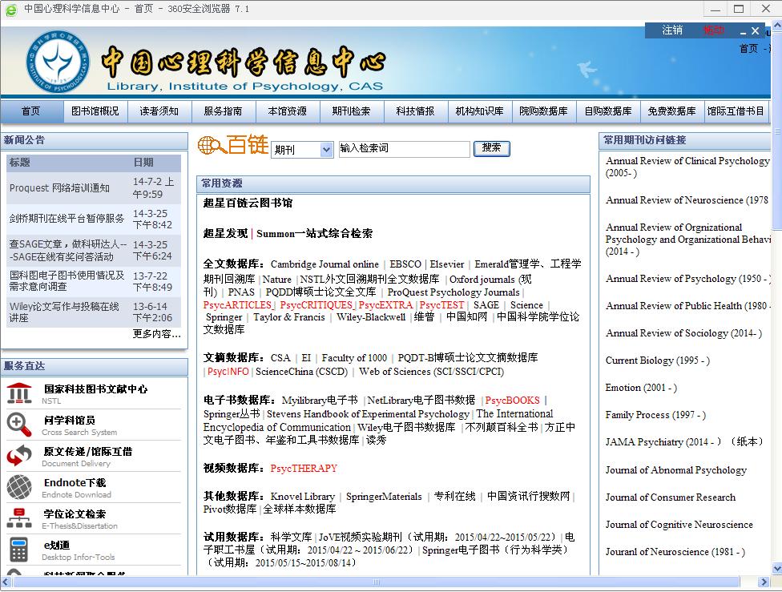Open the 期刊 search type dropdown
This screenshot has width=782, height=592.
pyautogui.click(x=302, y=150)
